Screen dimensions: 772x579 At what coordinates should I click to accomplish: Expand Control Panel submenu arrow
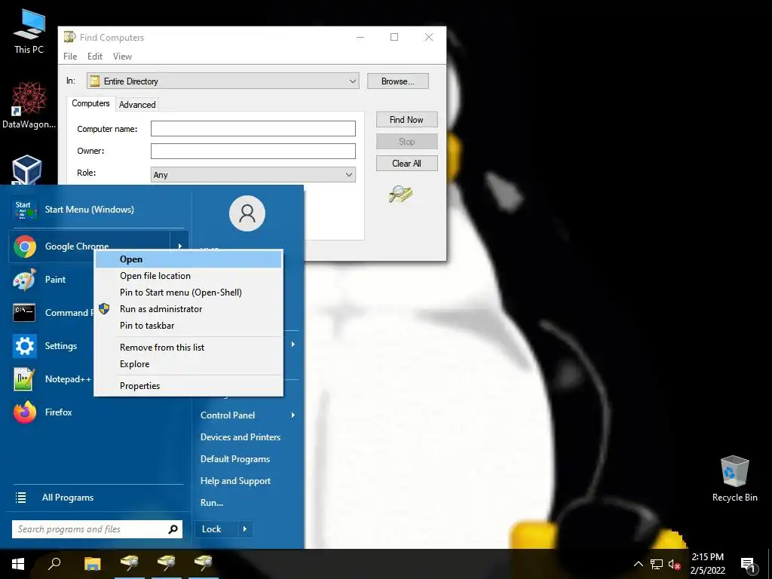coord(293,415)
